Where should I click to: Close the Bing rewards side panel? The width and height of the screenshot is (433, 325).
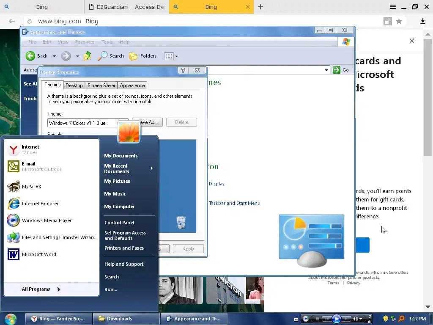point(412,41)
